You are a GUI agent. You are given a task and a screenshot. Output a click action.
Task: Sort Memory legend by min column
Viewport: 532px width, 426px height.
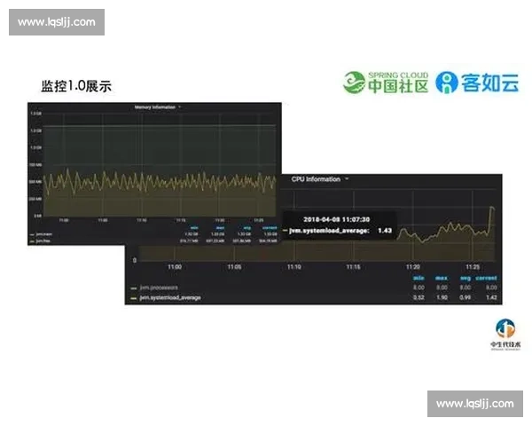[x=194, y=228]
